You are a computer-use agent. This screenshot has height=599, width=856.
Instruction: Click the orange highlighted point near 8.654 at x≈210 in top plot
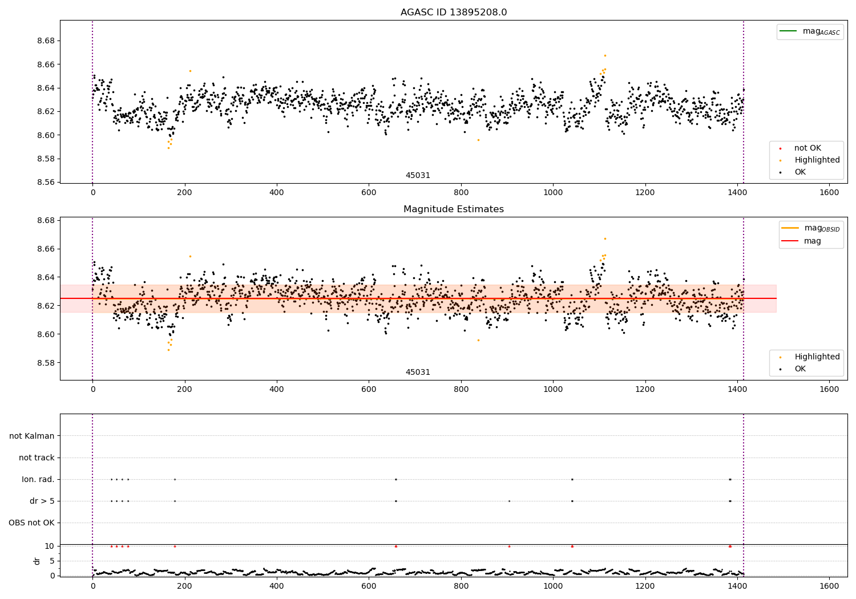tap(190, 71)
